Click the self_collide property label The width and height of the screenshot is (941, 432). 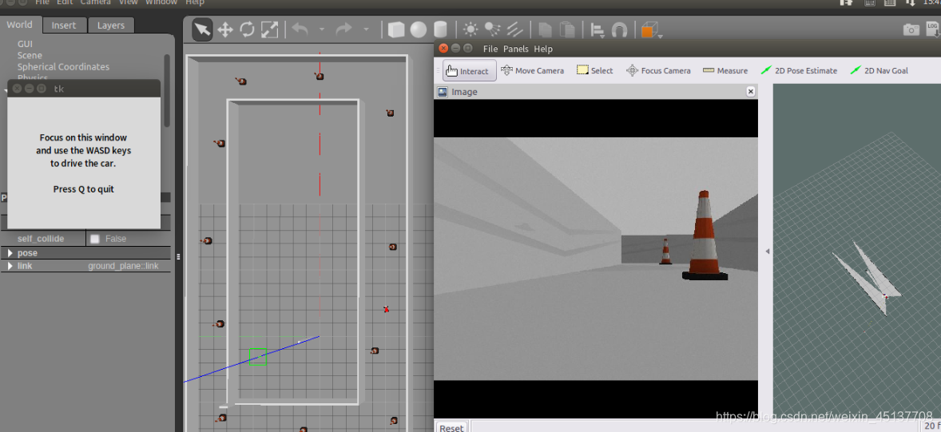click(41, 239)
